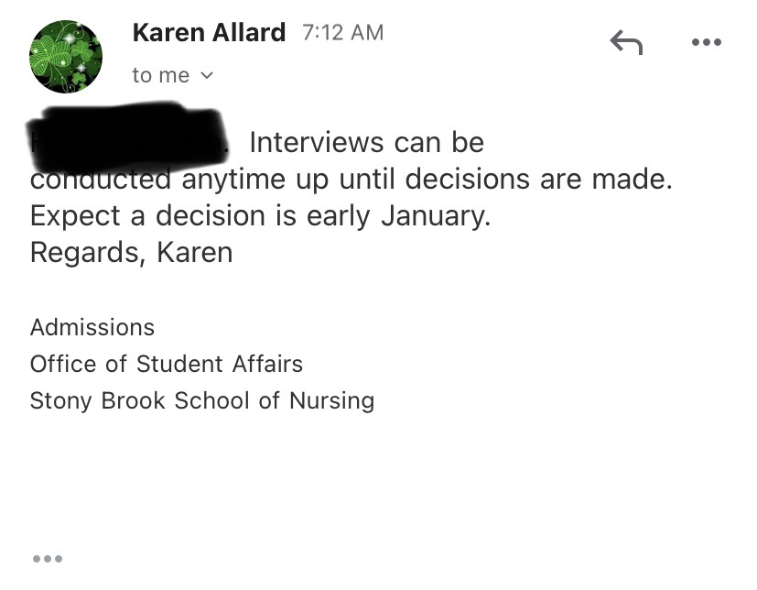The width and height of the screenshot is (757, 590).
Task: Tap the word 'Karen' in the sign-off
Action: 195,252
